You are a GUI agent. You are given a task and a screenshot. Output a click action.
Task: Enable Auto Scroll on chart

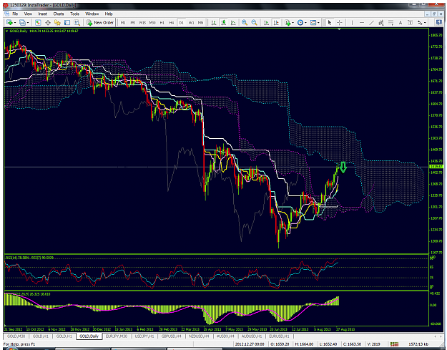click(266, 22)
